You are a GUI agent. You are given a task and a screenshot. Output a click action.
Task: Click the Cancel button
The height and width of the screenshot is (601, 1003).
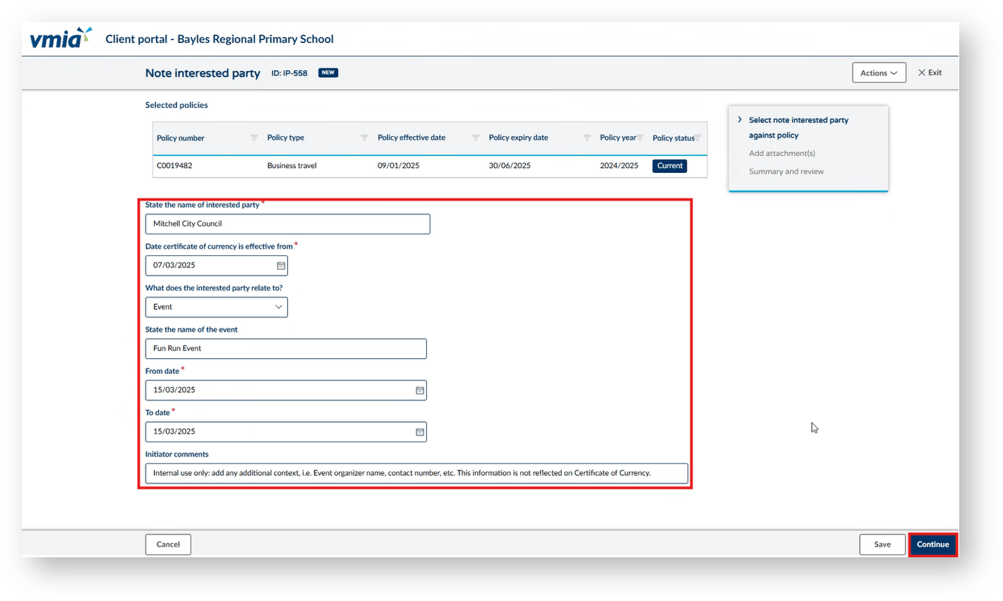[168, 545]
